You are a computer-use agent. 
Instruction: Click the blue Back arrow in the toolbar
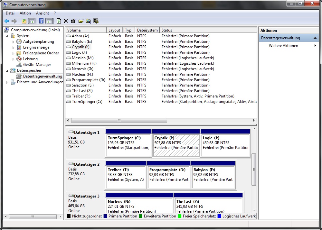point(7,21)
